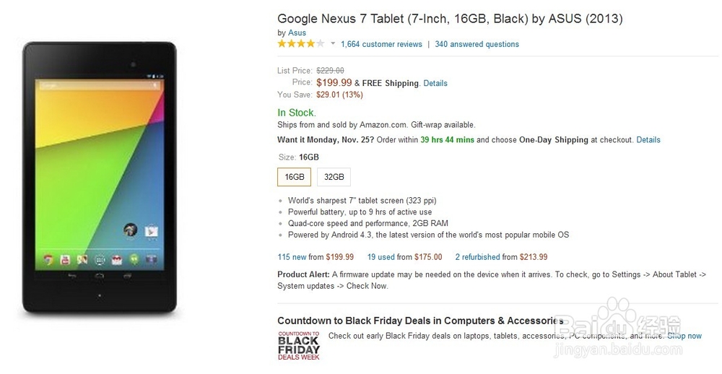Click the Shop now link
This screenshot has height=374, width=722.
(684, 336)
